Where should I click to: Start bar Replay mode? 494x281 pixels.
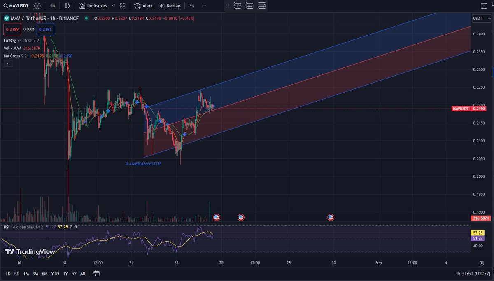pyautogui.click(x=170, y=6)
